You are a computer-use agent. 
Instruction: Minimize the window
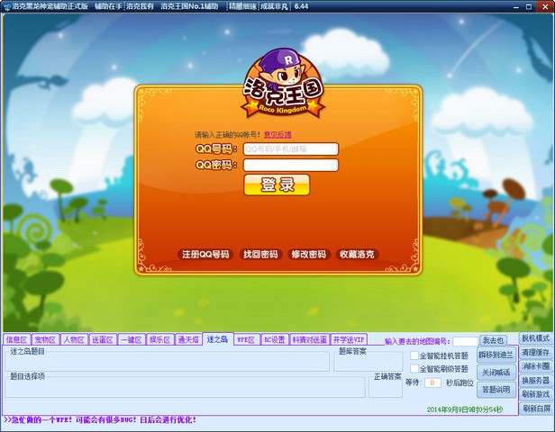coord(516,6)
